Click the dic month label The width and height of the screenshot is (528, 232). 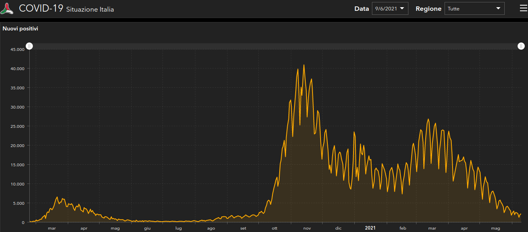(x=338, y=228)
